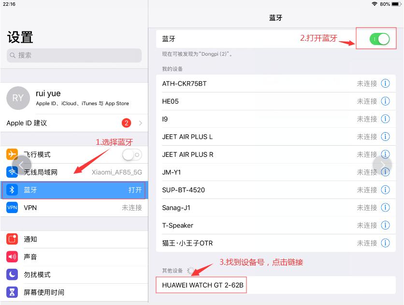The width and height of the screenshot is (404, 305).
Task: Go to next image with right arrow
Action: coord(382,165)
